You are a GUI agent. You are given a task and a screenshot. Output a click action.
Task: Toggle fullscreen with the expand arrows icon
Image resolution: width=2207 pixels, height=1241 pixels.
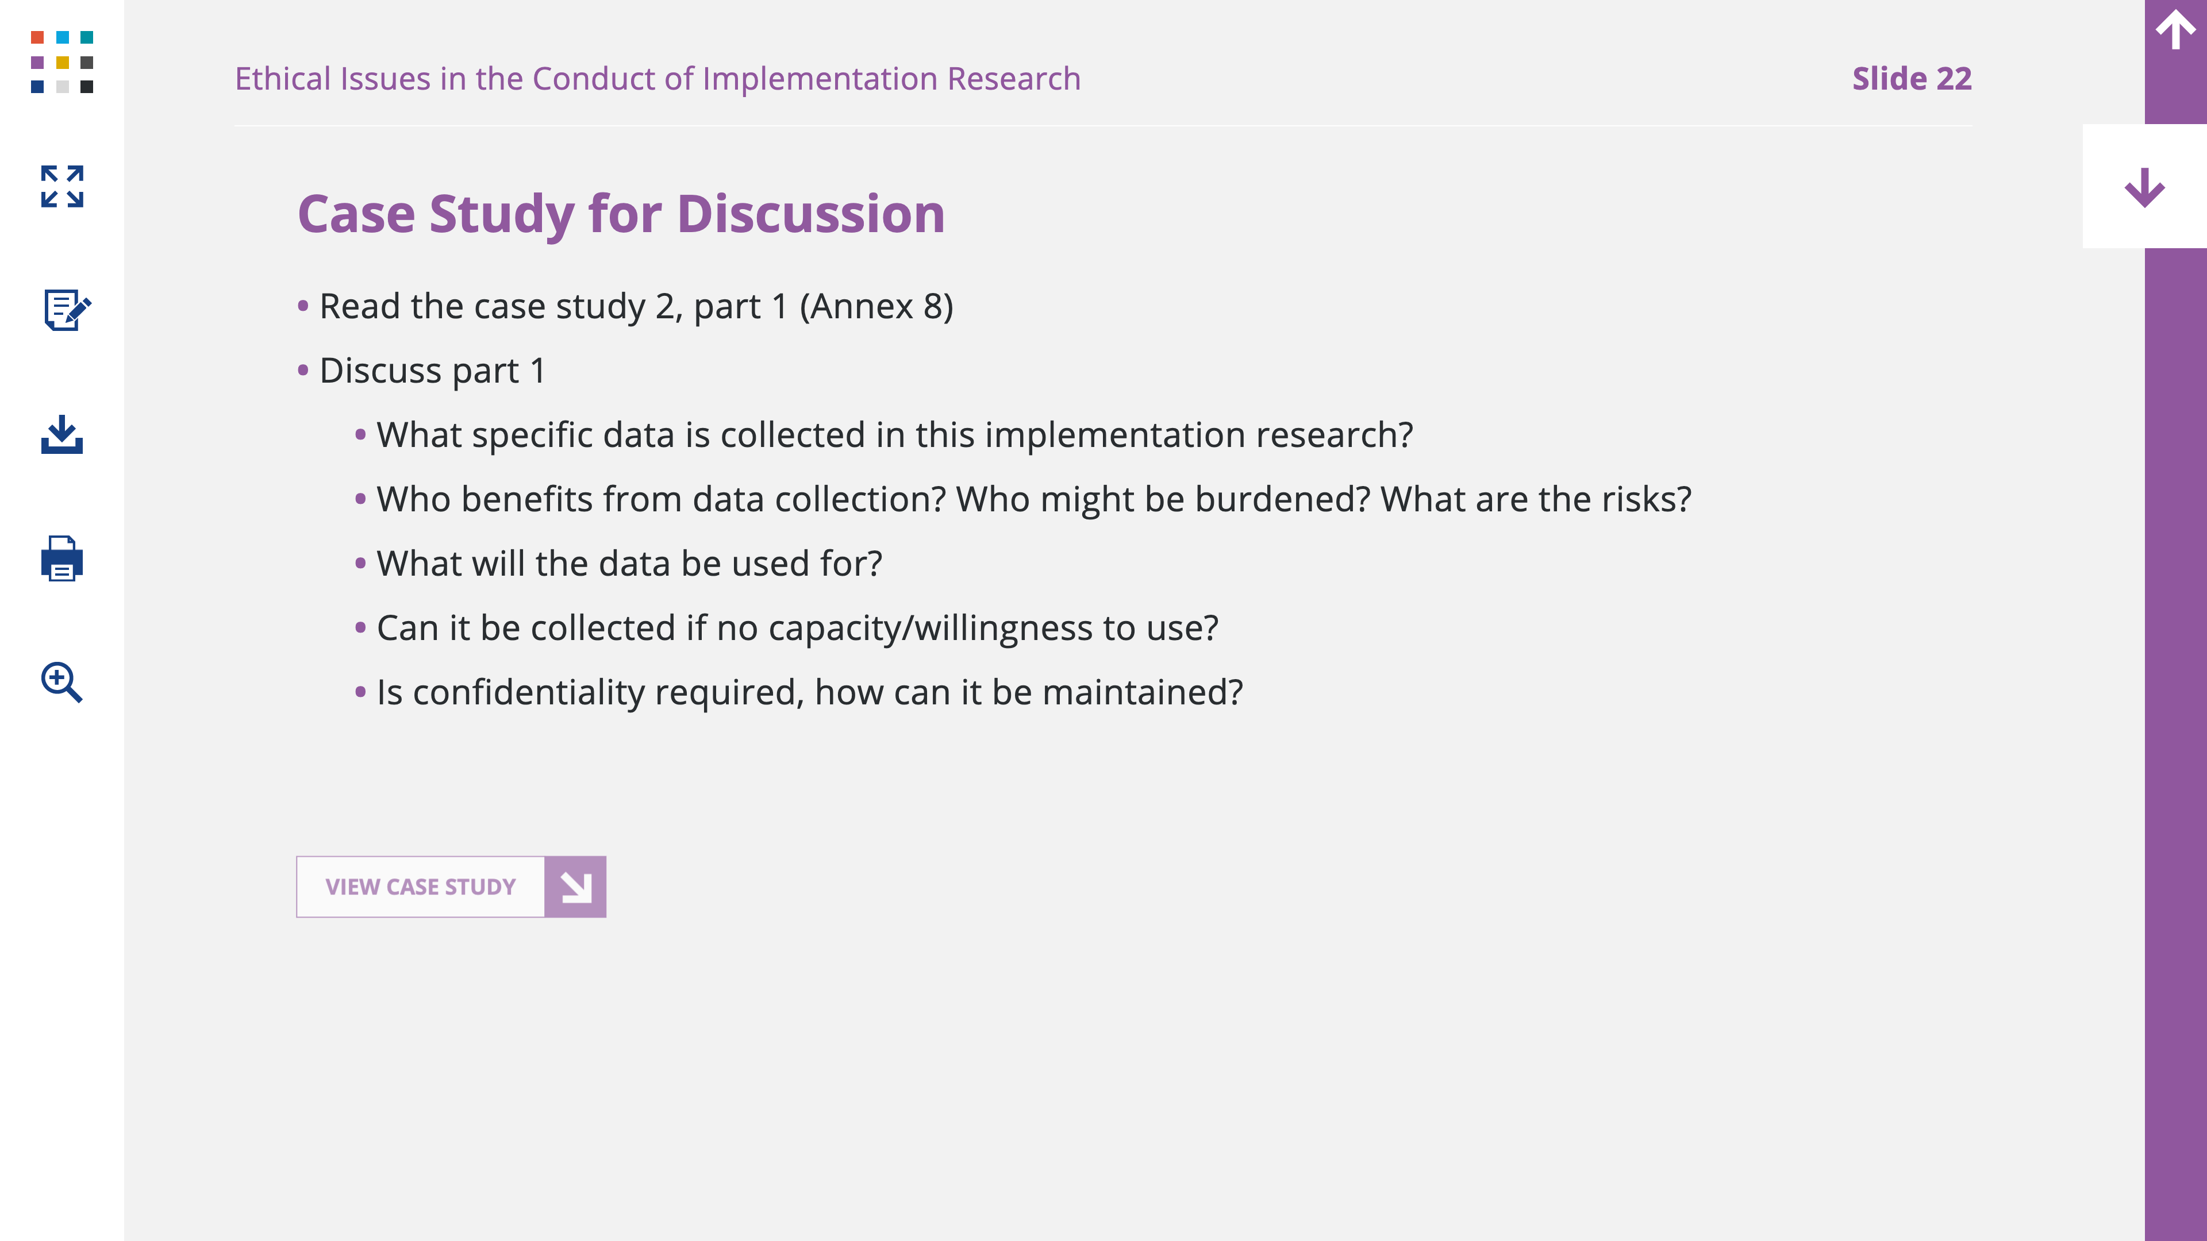[x=61, y=186]
